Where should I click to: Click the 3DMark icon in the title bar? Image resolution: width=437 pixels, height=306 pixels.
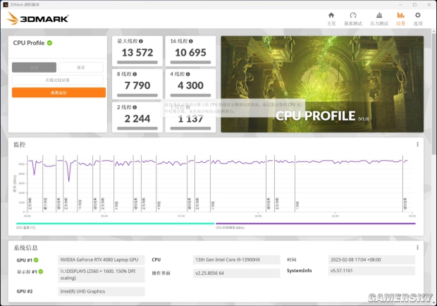pos(6,4)
